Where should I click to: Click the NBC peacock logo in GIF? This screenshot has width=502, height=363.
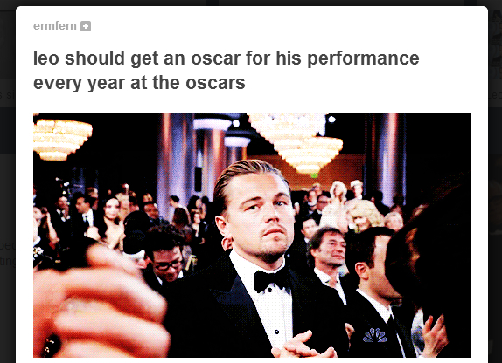(374, 336)
